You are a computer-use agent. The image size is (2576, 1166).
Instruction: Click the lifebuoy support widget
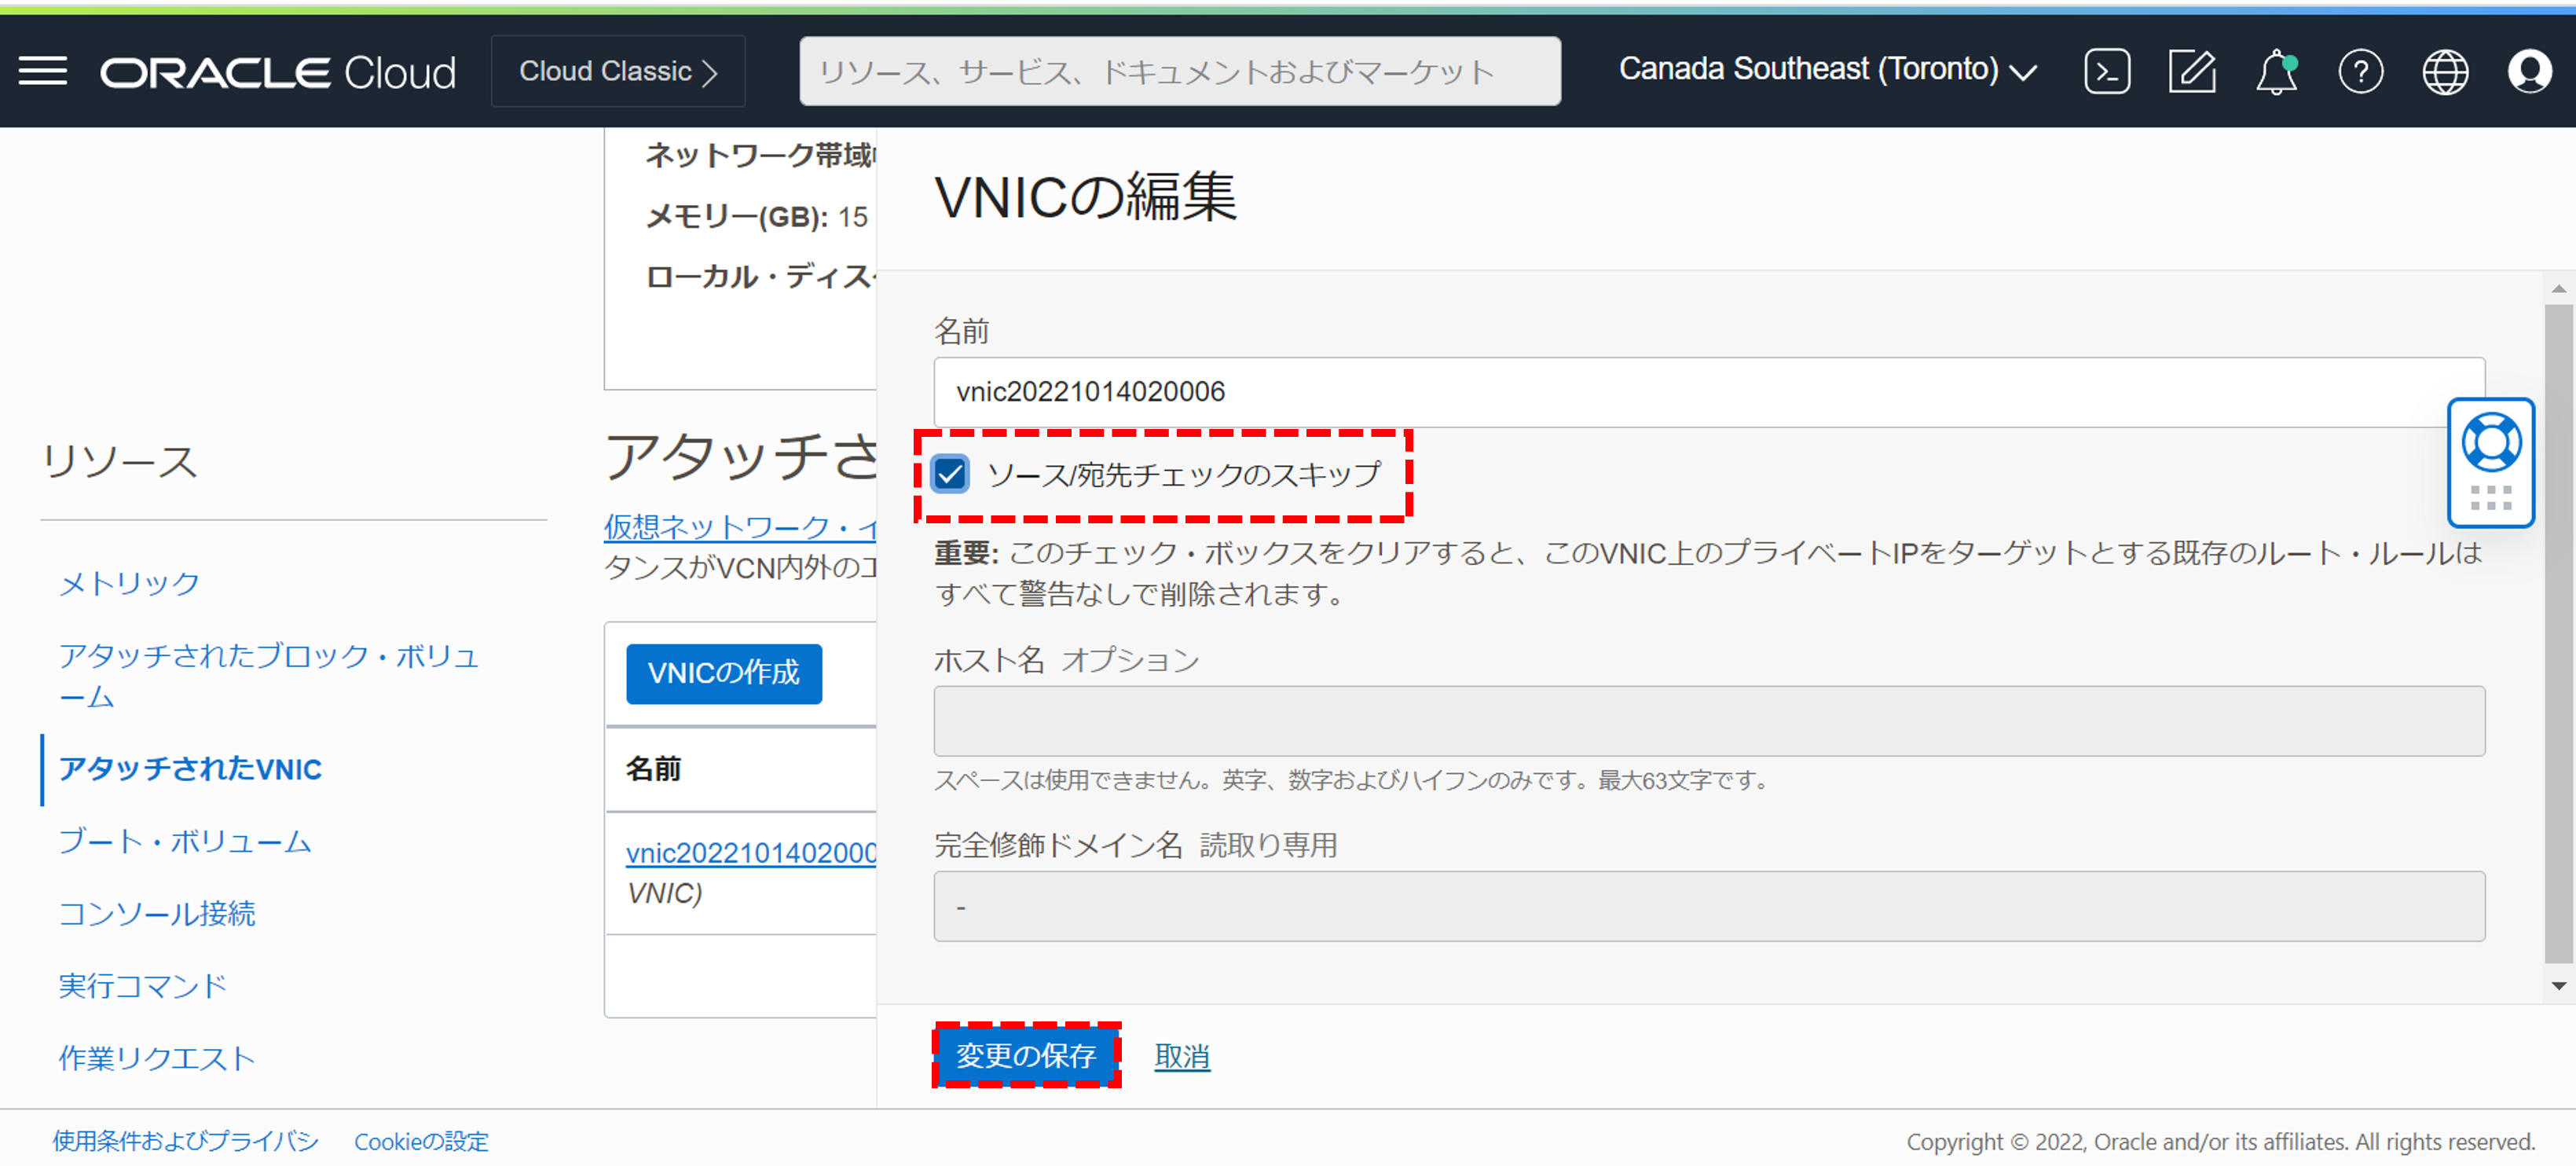pyautogui.click(x=2490, y=443)
